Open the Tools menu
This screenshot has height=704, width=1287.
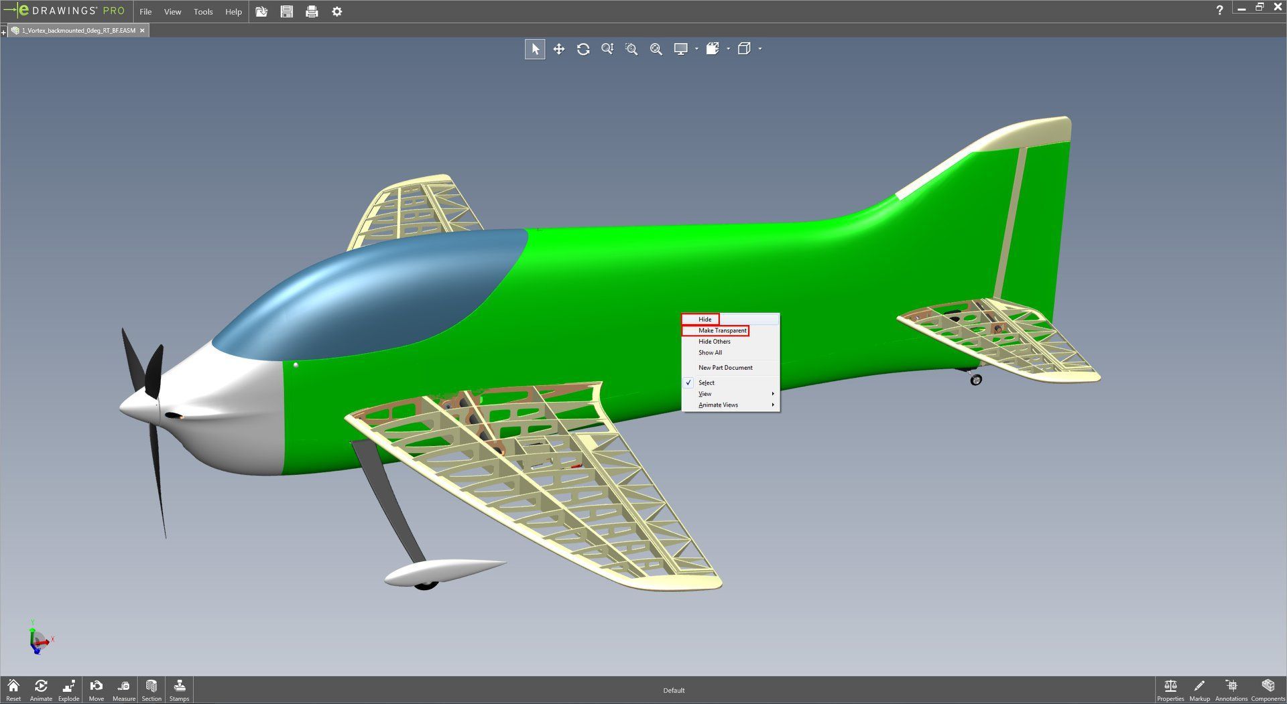click(203, 11)
